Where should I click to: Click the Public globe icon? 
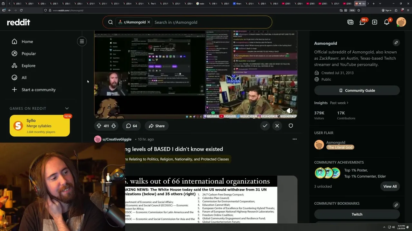(317, 79)
